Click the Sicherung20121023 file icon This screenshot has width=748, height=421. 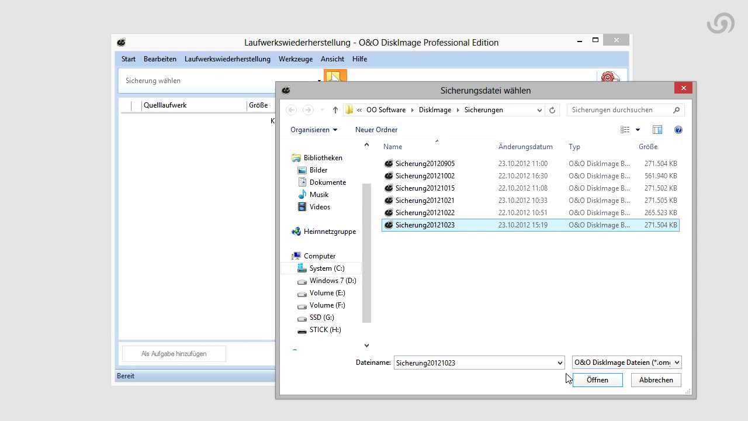tap(389, 225)
